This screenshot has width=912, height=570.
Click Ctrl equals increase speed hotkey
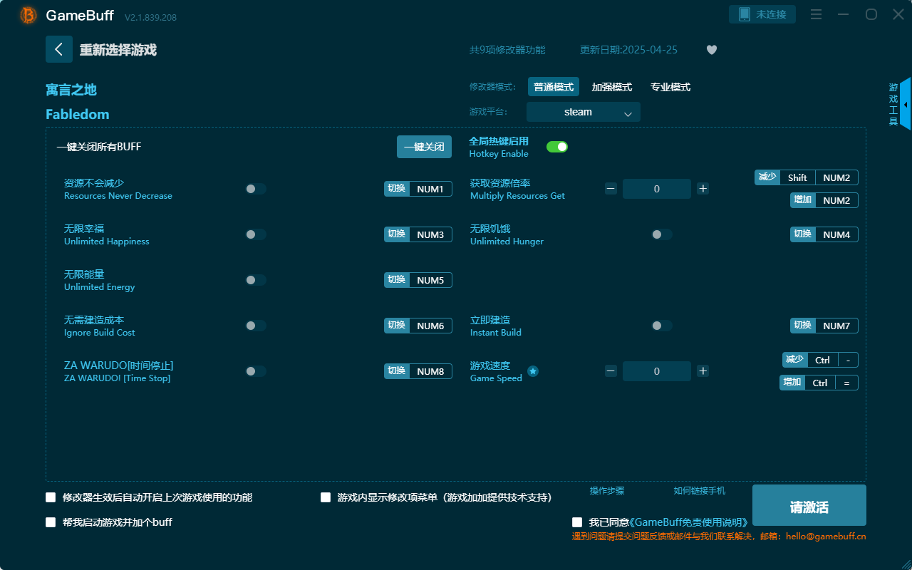point(819,383)
